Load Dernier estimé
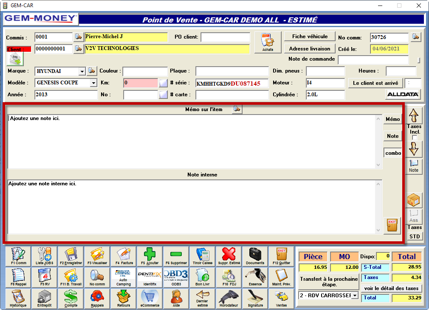Viewport: 429px width, 310px height. point(203,299)
